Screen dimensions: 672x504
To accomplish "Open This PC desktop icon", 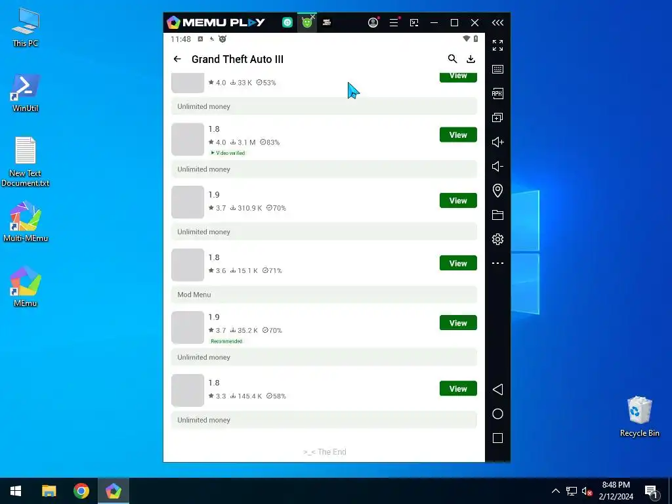I will [x=26, y=28].
